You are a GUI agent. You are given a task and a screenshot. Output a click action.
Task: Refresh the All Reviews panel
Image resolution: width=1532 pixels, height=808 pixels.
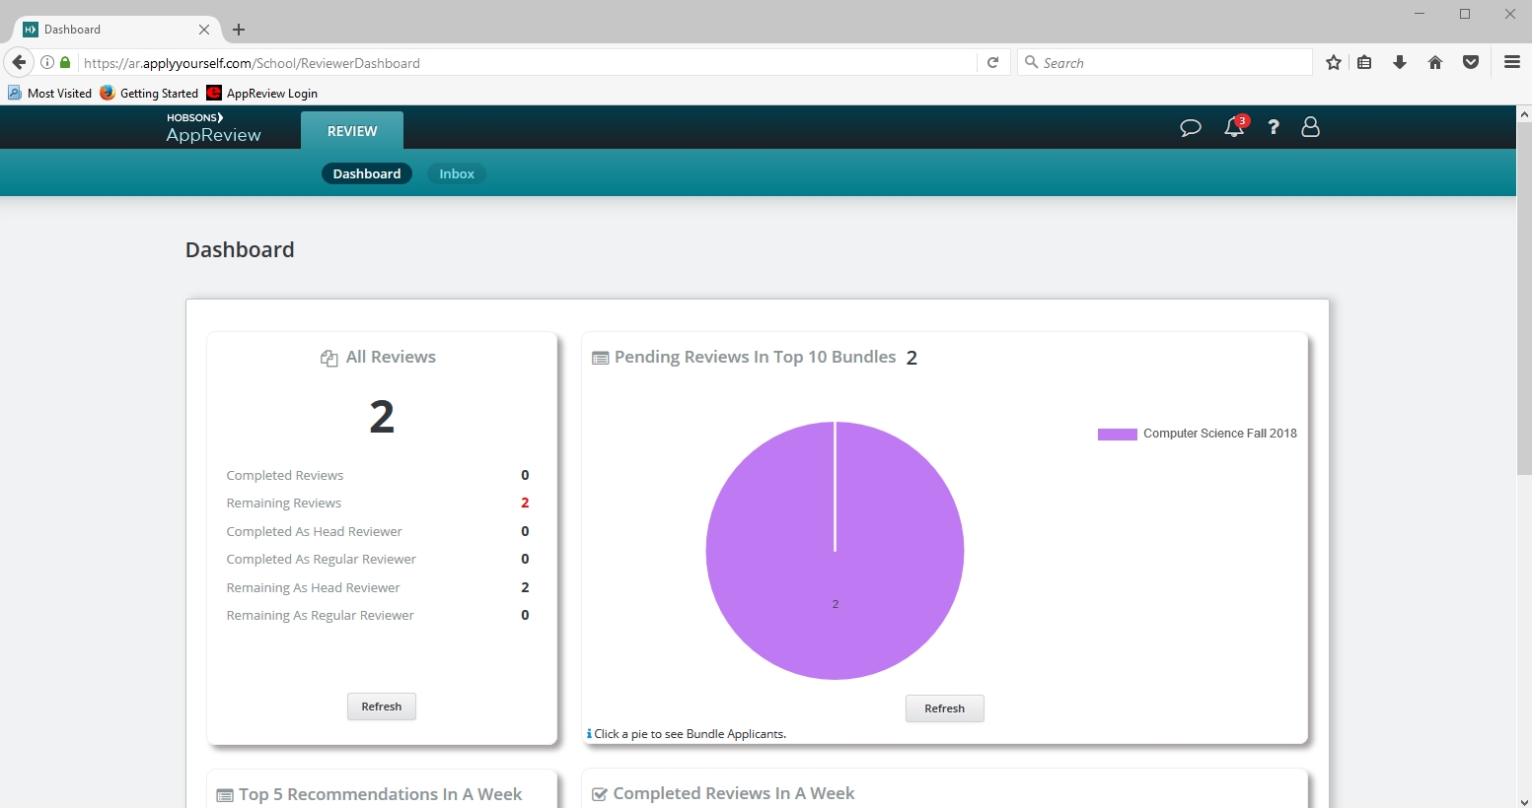pos(382,707)
